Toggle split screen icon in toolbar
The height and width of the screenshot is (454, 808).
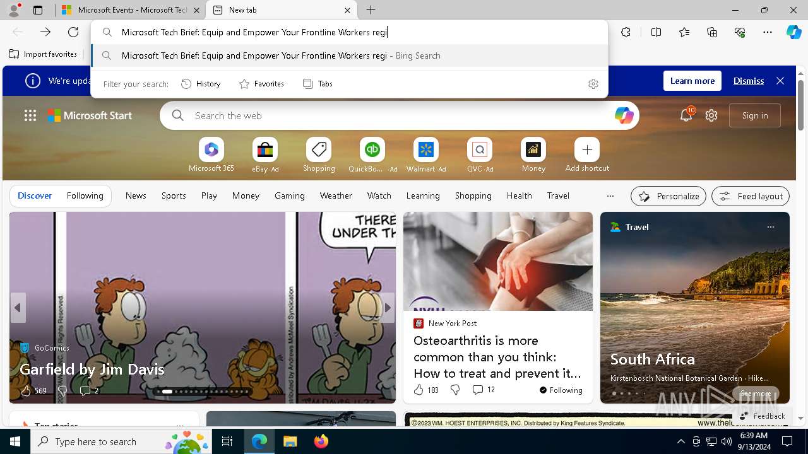(x=656, y=32)
